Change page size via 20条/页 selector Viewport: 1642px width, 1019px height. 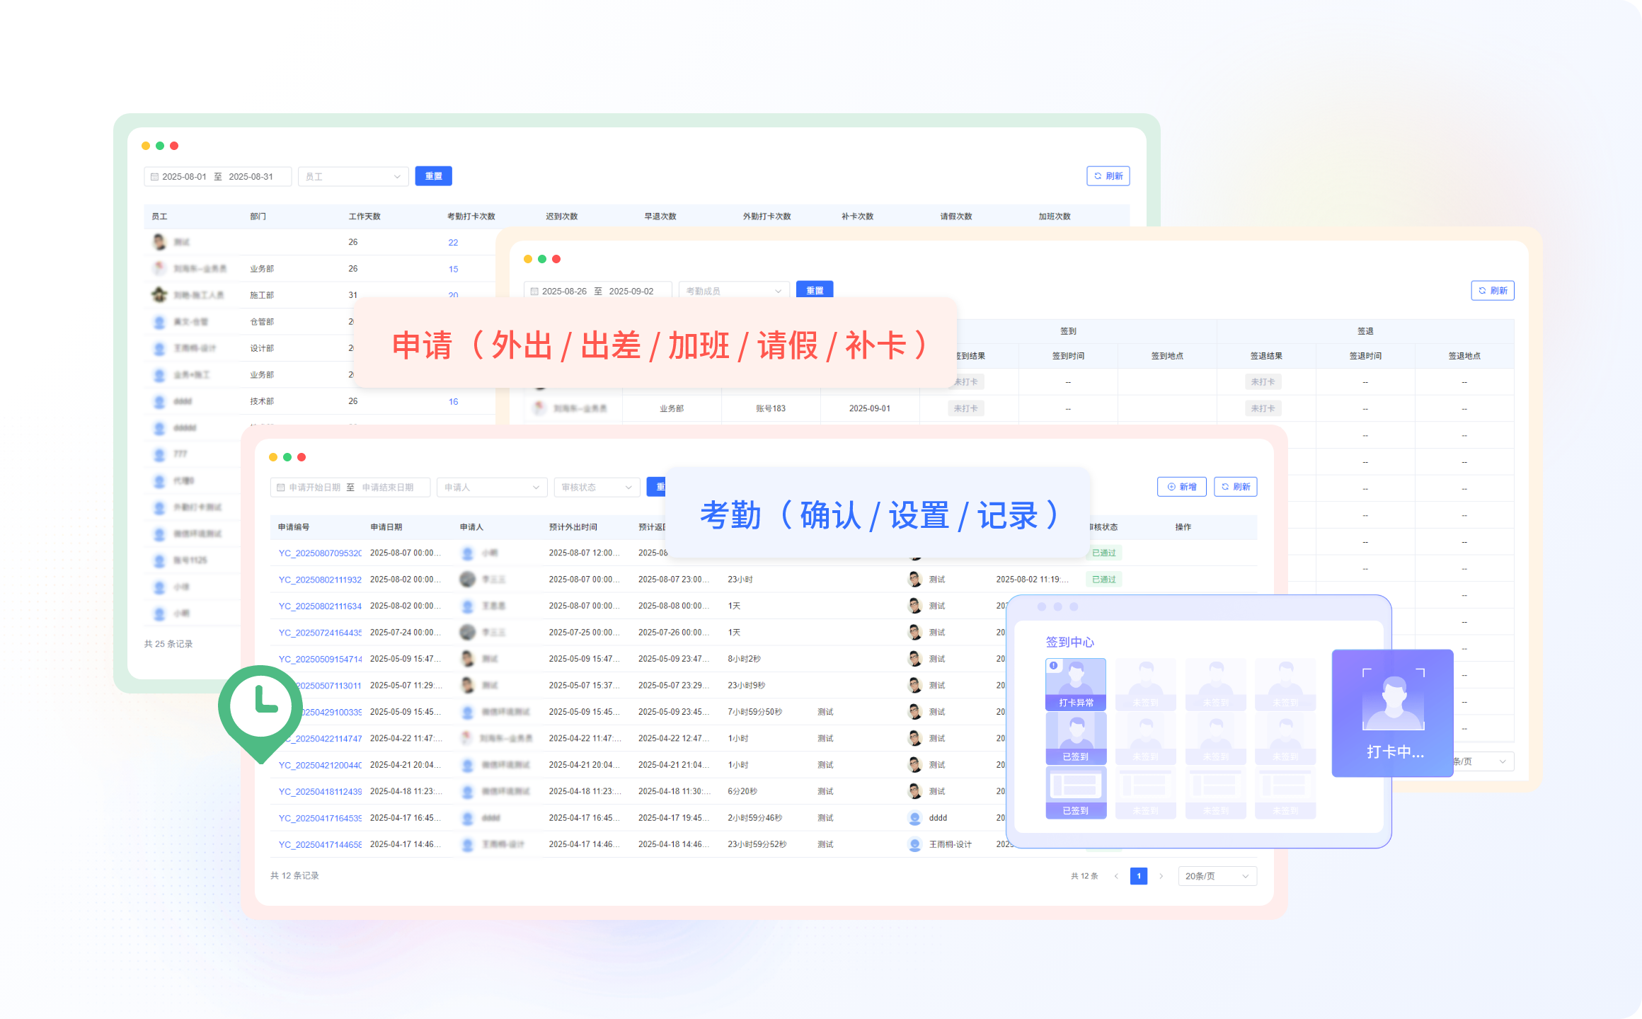click(x=1217, y=876)
